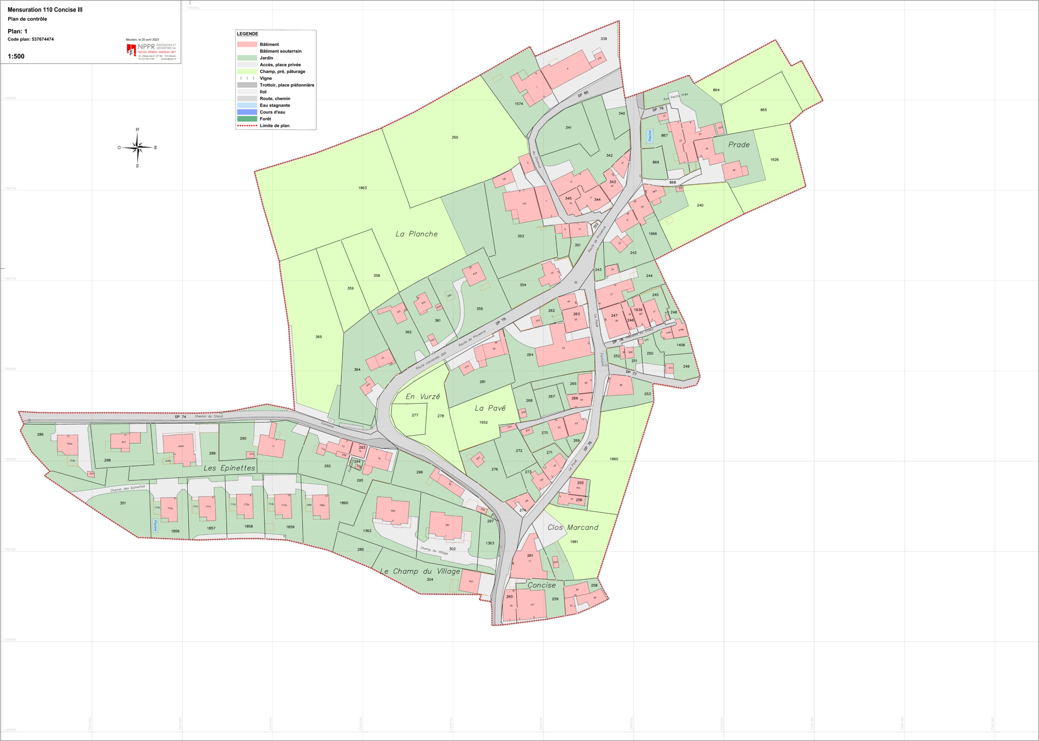Click the 1:500 scale text
1039x741 pixels.
click(16, 56)
